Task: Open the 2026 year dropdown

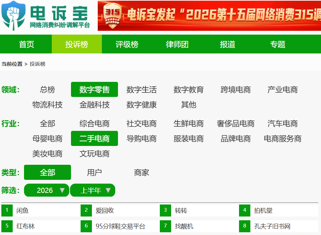Action: (x=47, y=190)
